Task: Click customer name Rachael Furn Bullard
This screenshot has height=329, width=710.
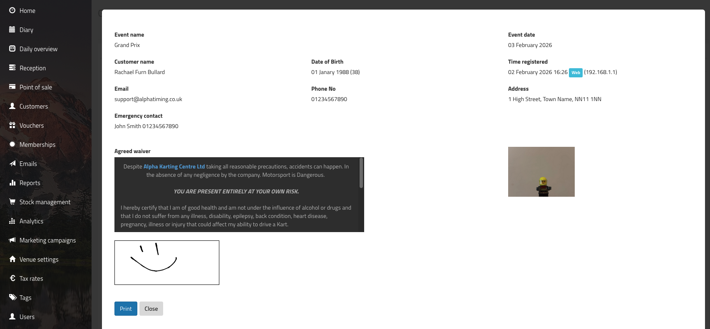Action: click(x=139, y=72)
